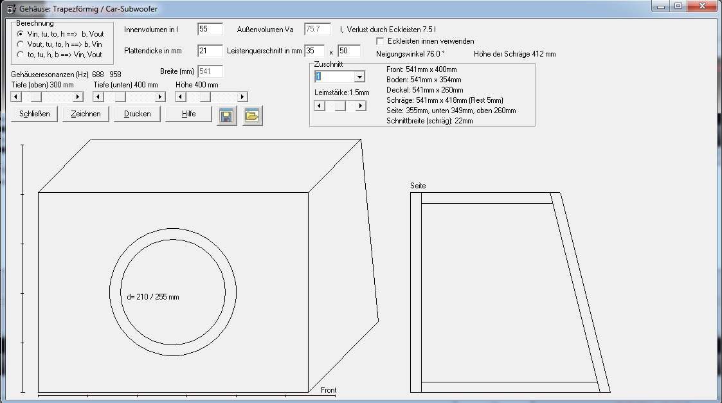
Task: Click the 'Schnittbreite (schräg): 22mm' text
Action: [x=429, y=121]
